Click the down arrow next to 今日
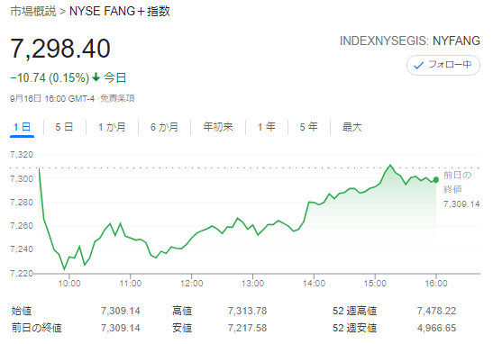Screen dimensions: 493x344 tap(96, 77)
